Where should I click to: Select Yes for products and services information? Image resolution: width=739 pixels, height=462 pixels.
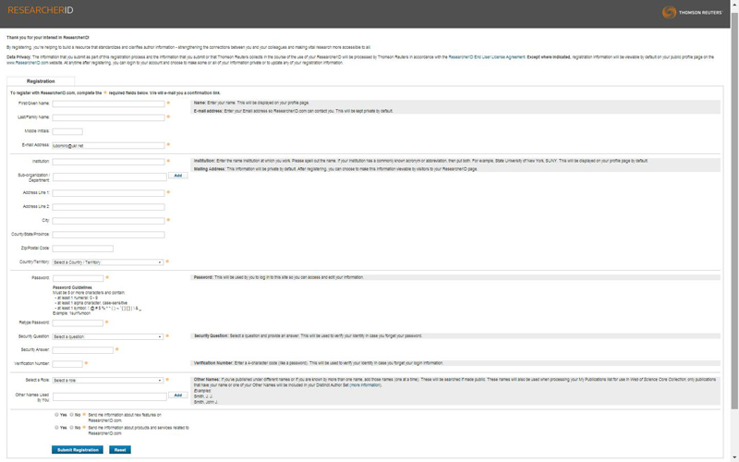click(x=56, y=428)
